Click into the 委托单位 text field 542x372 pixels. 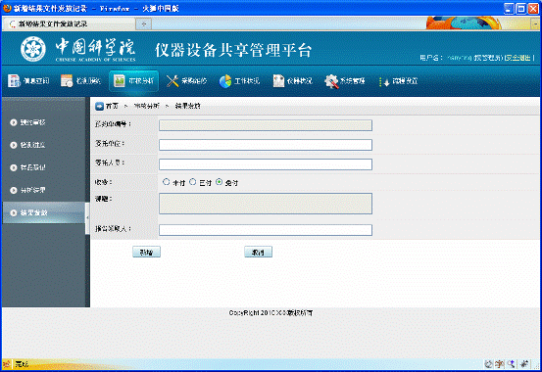[266, 145]
